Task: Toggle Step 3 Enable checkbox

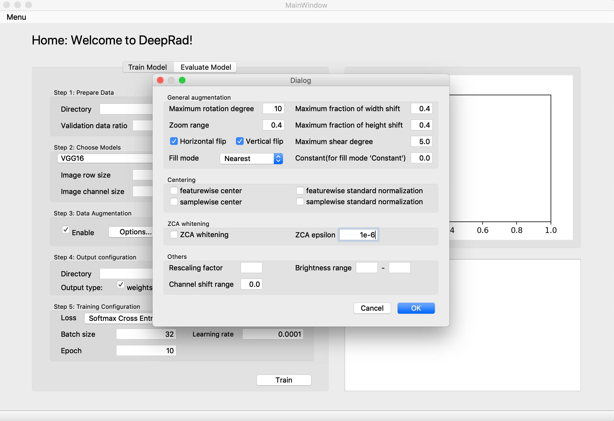Action: pos(66,230)
